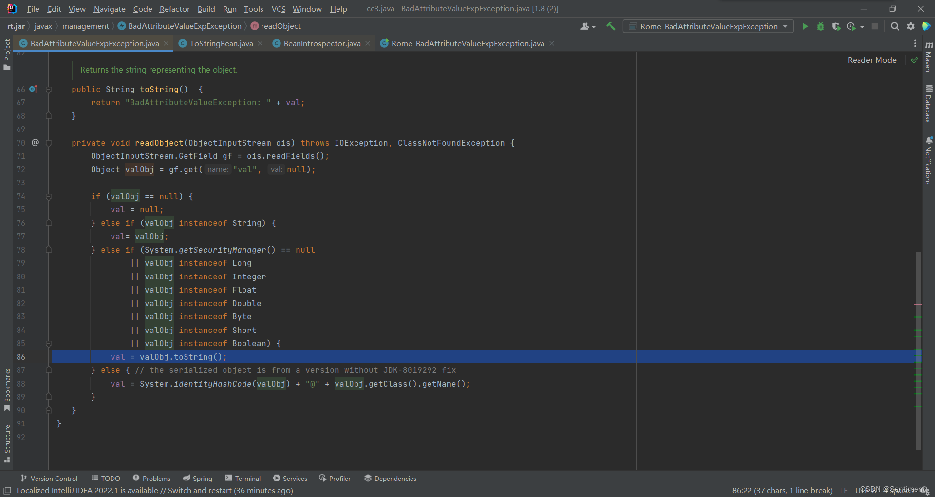Open the VCS menu

click(x=279, y=9)
